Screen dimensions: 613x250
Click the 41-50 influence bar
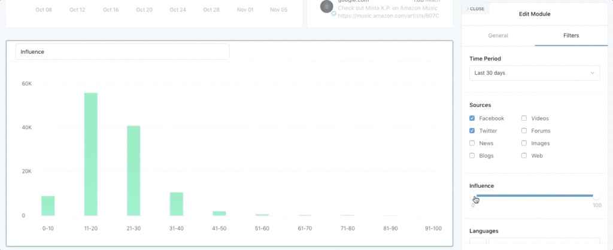219,214
